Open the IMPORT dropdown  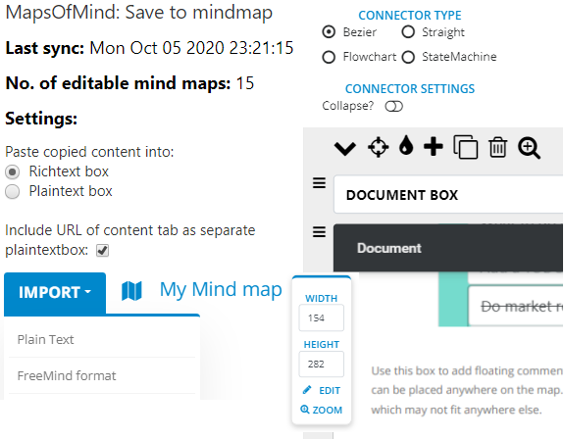55,293
